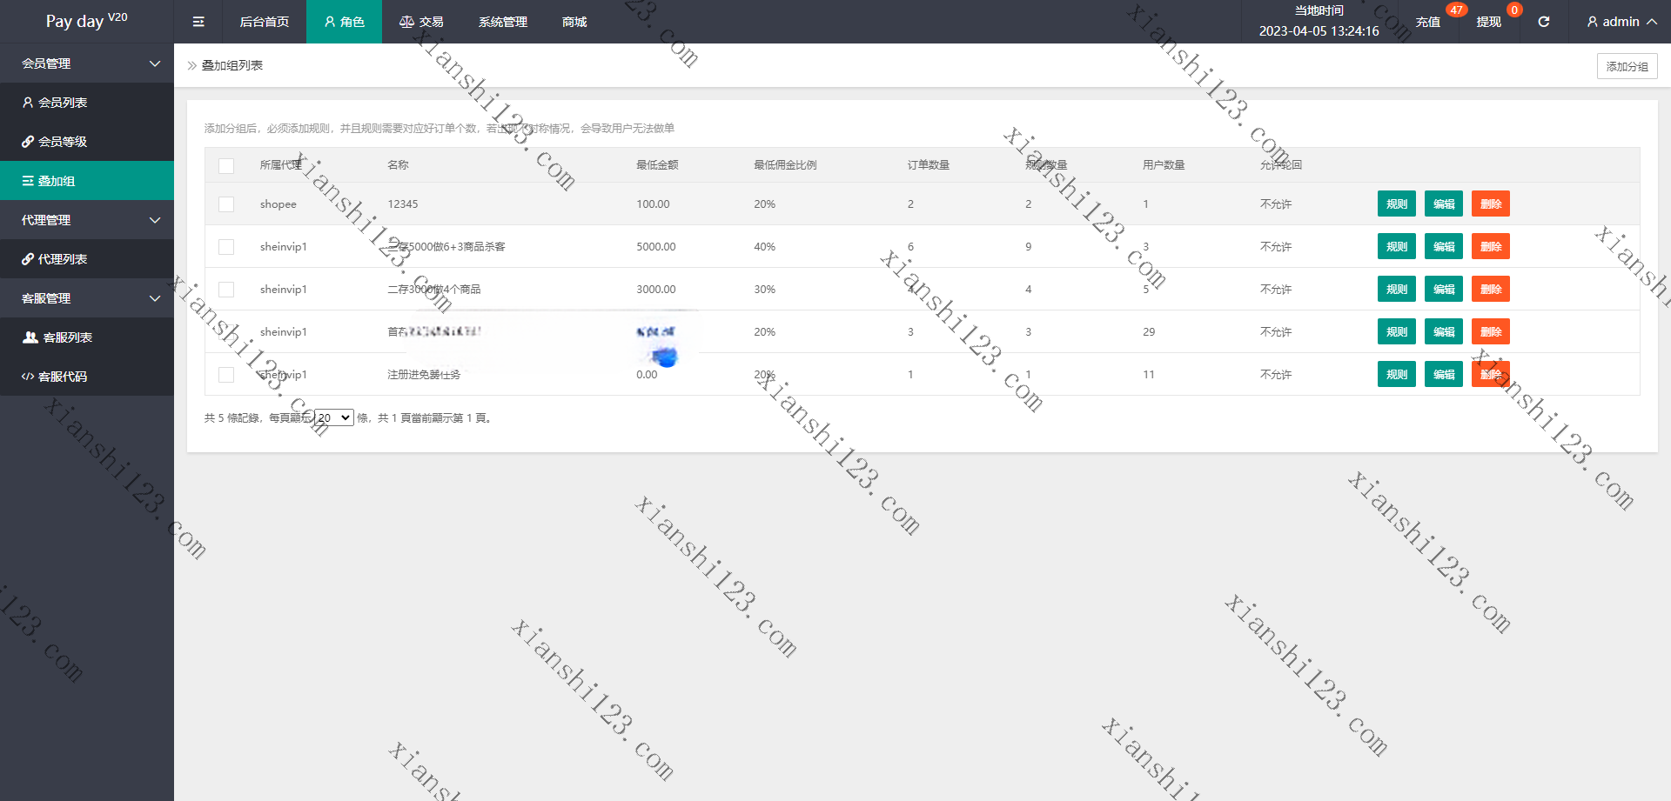The height and width of the screenshot is (801, 1671).
Task: Click the 叠加组列表 breadcrumb text
Action: [x=232, y=65]
